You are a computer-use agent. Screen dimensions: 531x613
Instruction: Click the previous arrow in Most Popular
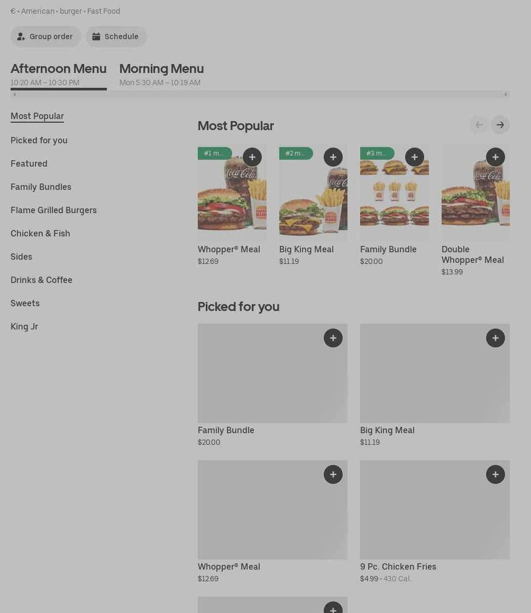click(479, 125)
